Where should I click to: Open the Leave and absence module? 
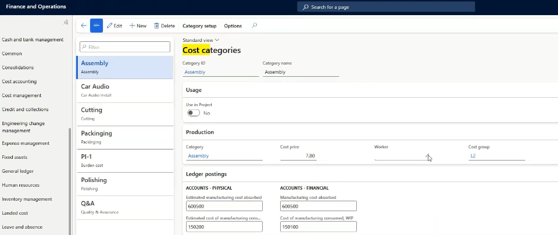point(22,227)
